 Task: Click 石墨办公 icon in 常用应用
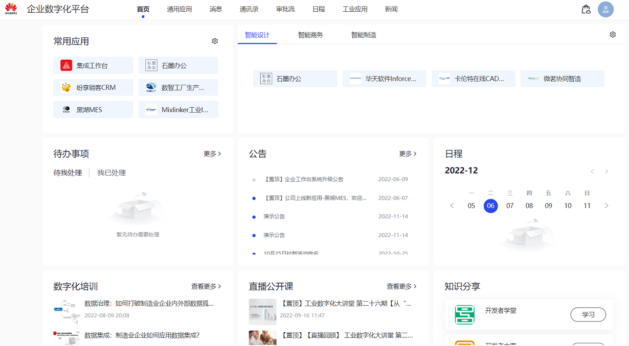point(151,65)
